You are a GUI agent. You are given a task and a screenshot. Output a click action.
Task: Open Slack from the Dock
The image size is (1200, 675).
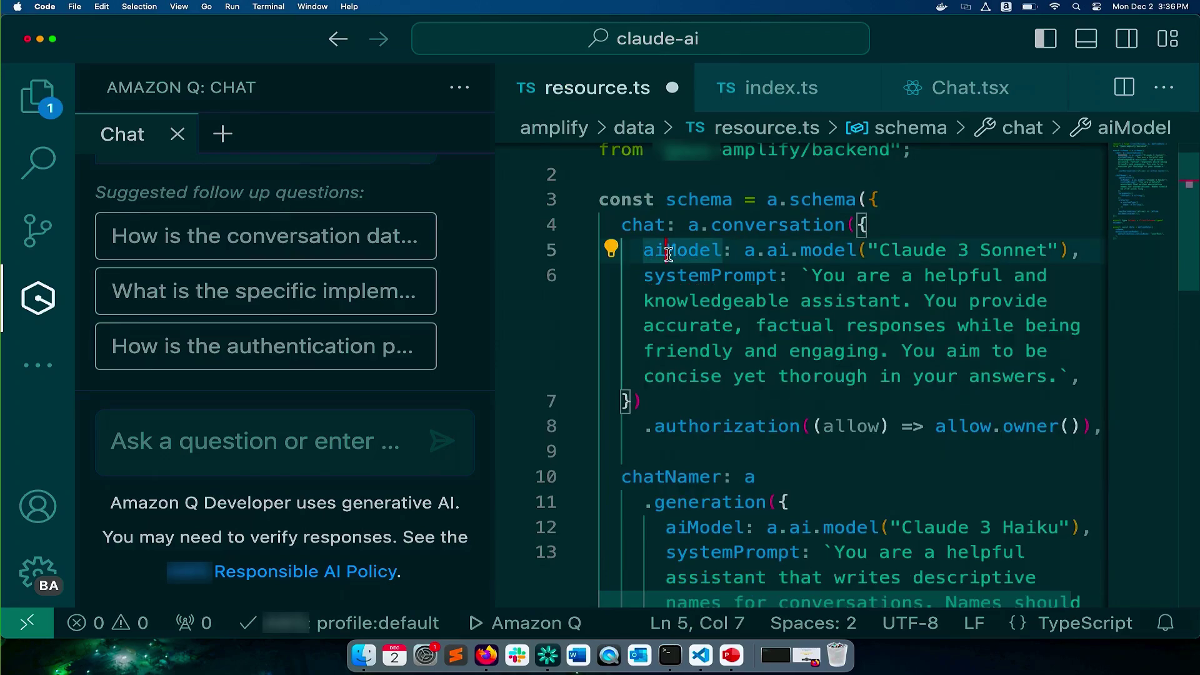pos(517,655)
